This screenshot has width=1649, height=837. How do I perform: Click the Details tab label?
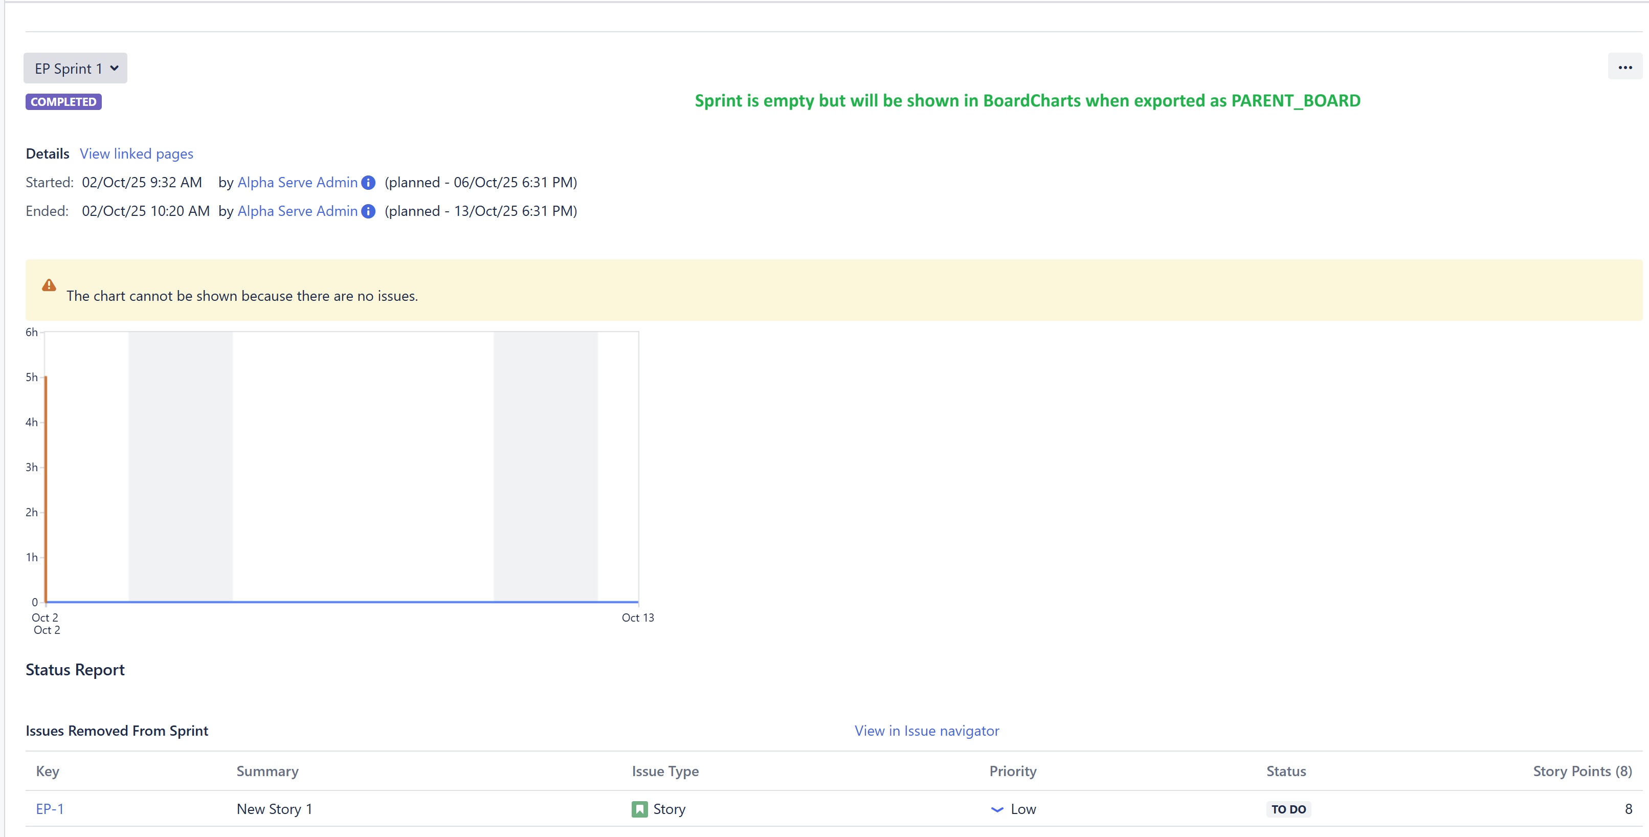48,153
